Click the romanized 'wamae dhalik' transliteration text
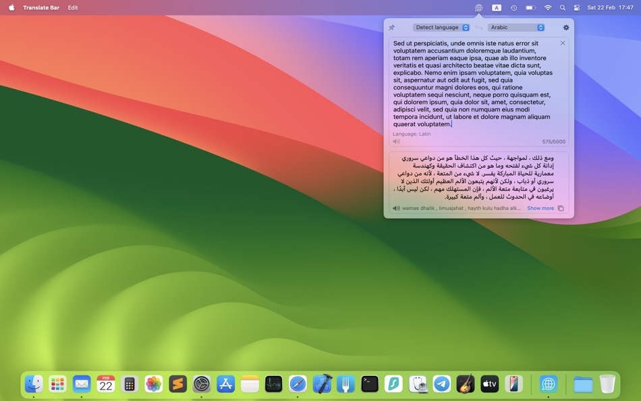This screenshot has width=641, height=401. pyautogui.click(x=462, y=208)
